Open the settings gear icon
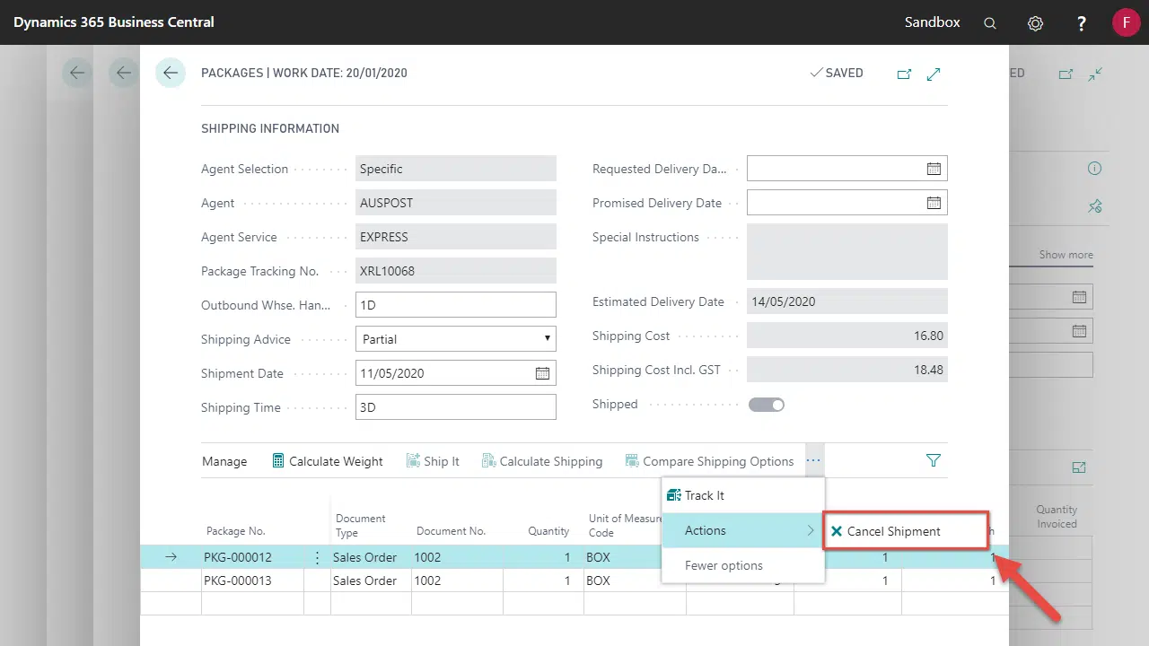 coord(1035,22)
